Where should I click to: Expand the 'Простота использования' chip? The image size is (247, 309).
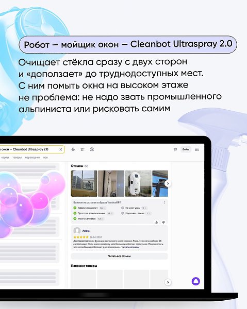point(93,213)
